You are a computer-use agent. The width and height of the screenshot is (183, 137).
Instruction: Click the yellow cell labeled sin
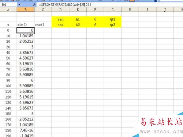(60, 19)
